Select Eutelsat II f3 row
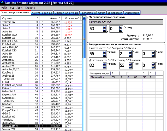 [41, 50]
